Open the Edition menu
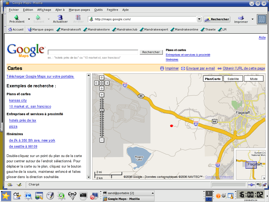This screenshot has width=269, height=202. click(28, 10)
